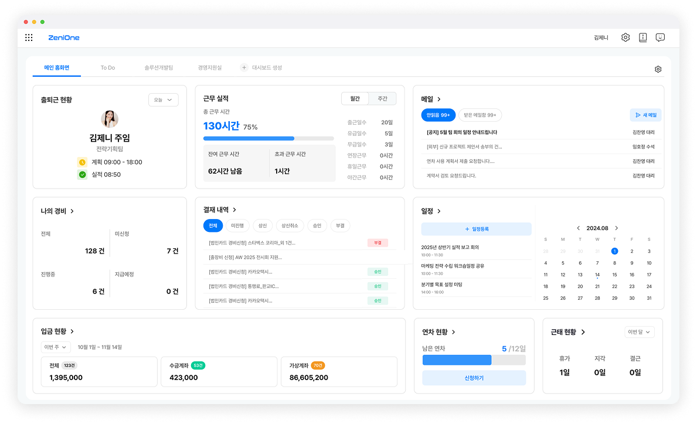Go to previous month in calendar
This screenshot has height=424, width=697.
[579, 228]
